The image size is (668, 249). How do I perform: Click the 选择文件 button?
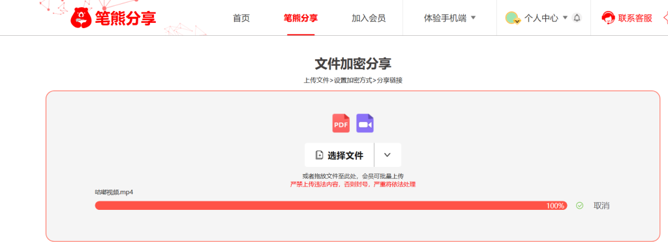(x=339, y=155)
